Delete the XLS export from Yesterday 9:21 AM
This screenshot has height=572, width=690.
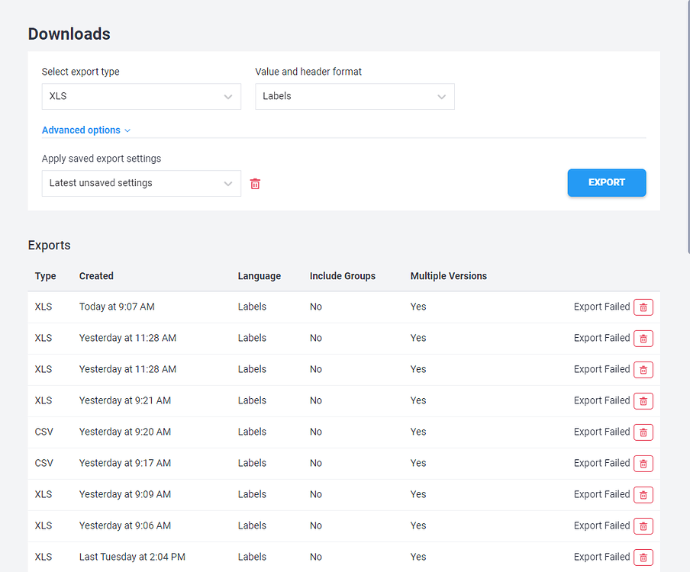pos(643,401)
